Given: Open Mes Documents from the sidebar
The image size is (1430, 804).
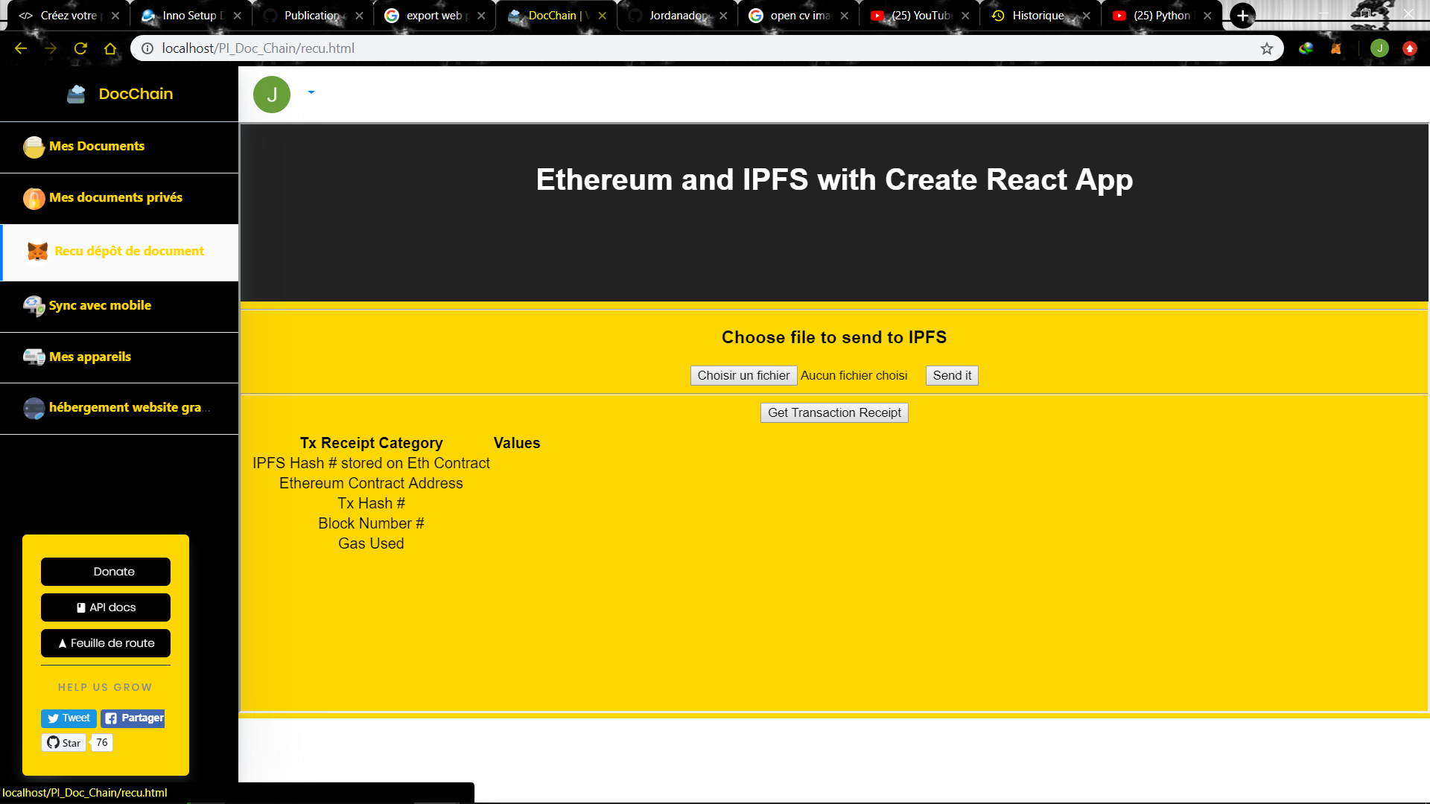Looking at the screenshot, I should [x=97, y=147].
